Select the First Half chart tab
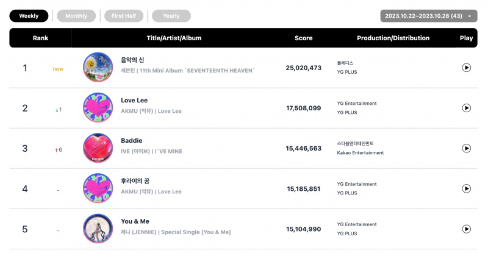 124,16
